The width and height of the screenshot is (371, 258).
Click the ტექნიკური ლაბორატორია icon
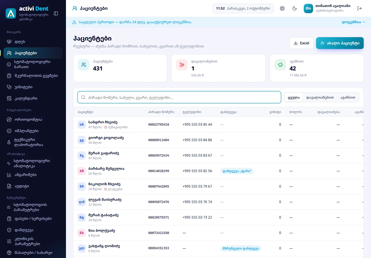point(9,142)
